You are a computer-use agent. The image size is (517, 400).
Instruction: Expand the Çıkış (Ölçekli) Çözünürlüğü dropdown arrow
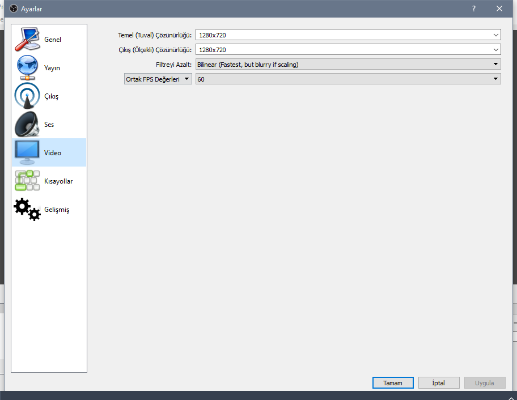point(495,50)
